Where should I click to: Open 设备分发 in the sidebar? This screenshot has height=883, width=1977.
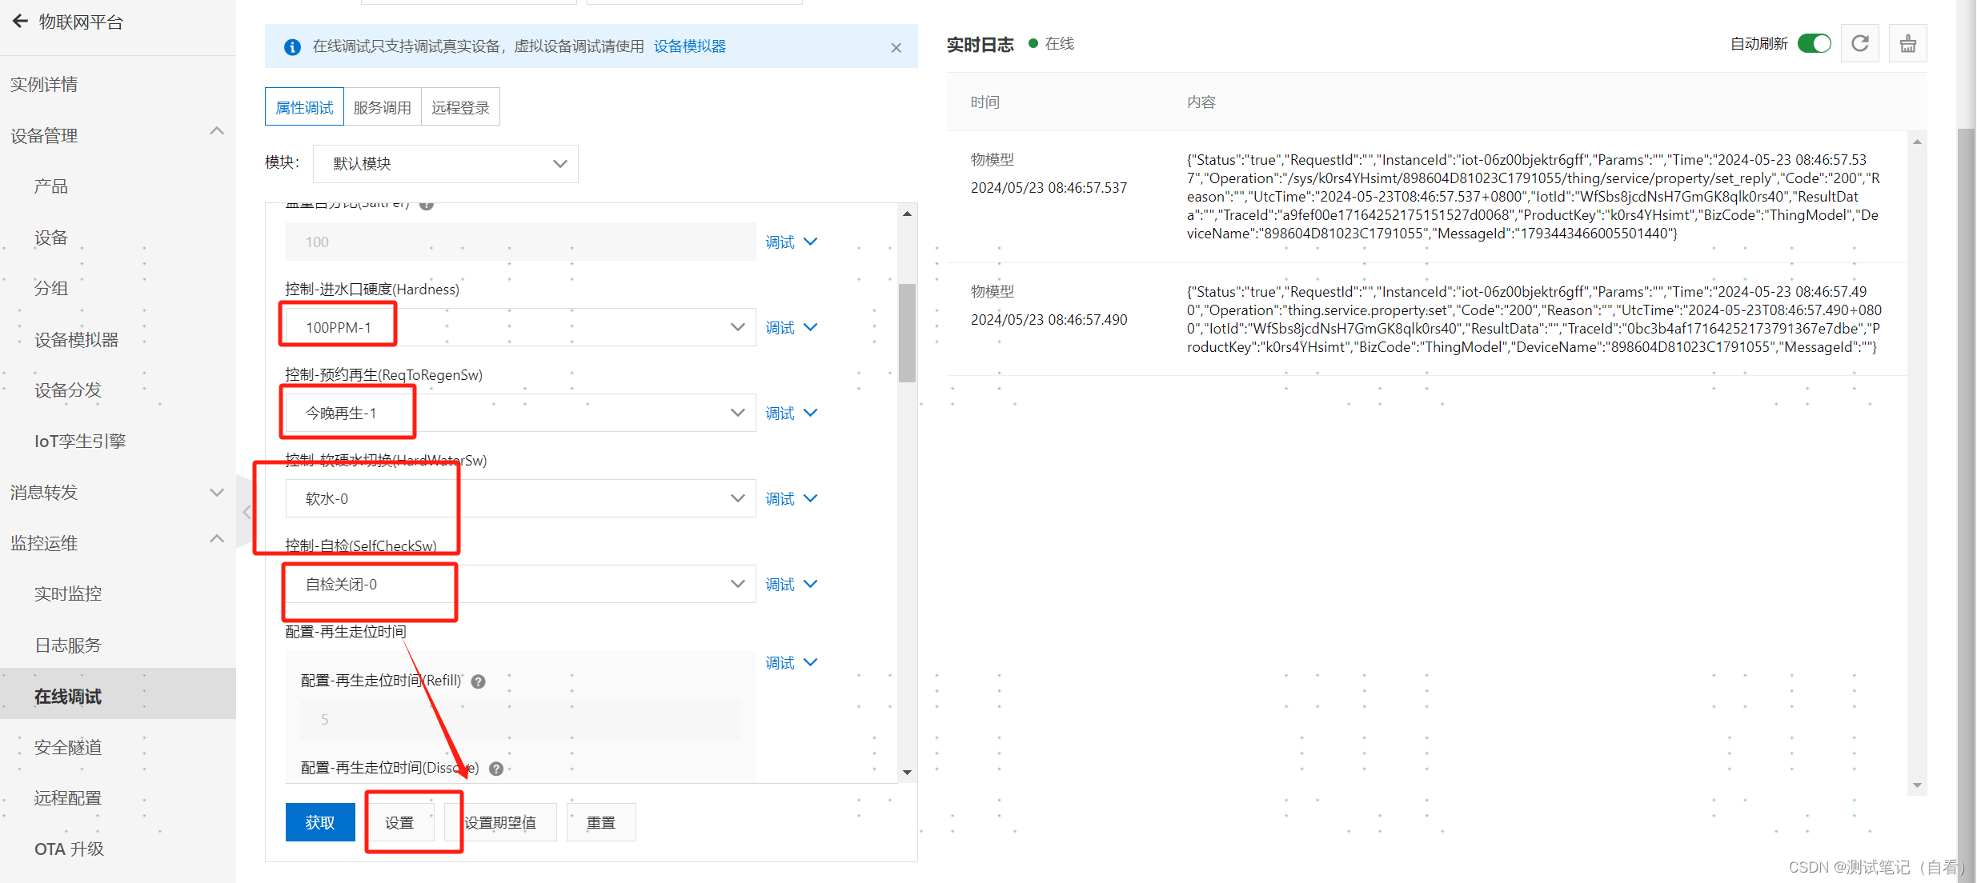click(x=68, y=390)
